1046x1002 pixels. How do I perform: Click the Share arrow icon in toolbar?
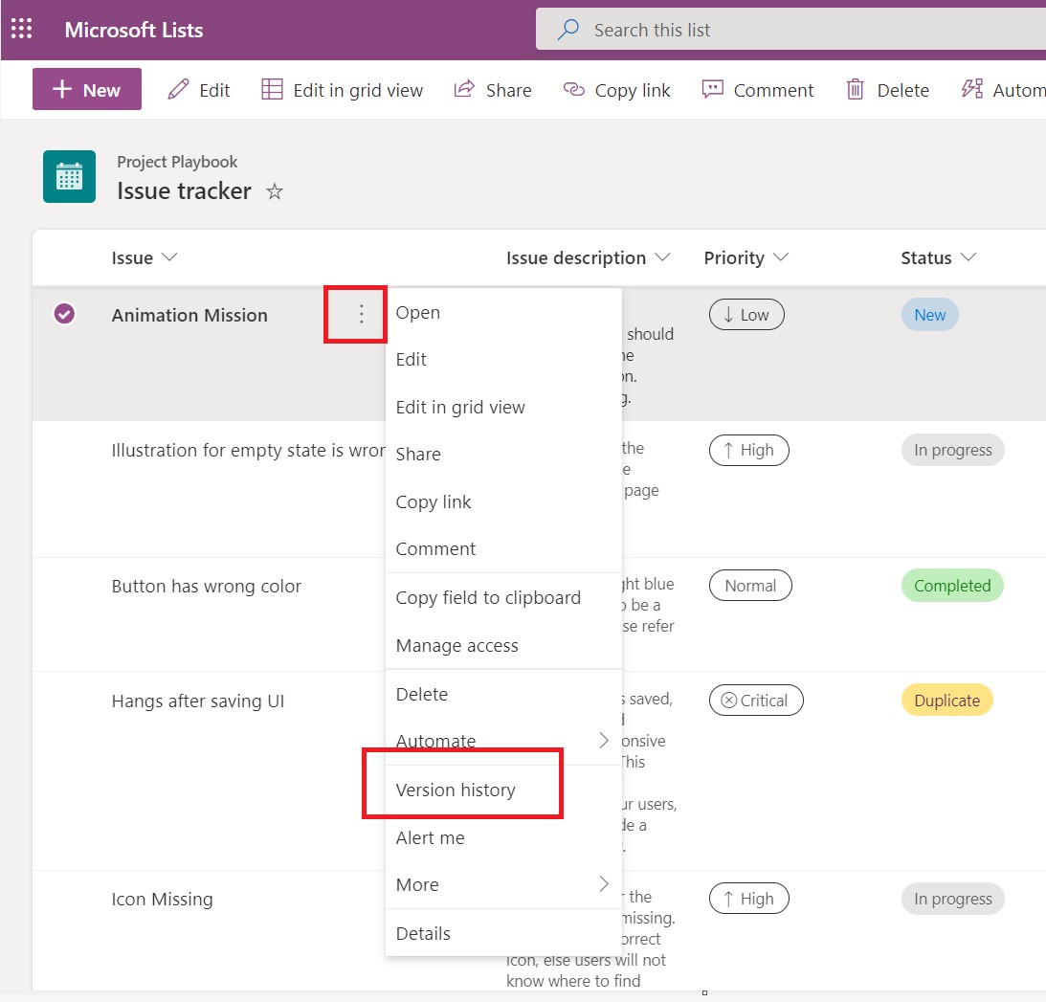coord(464,89)
